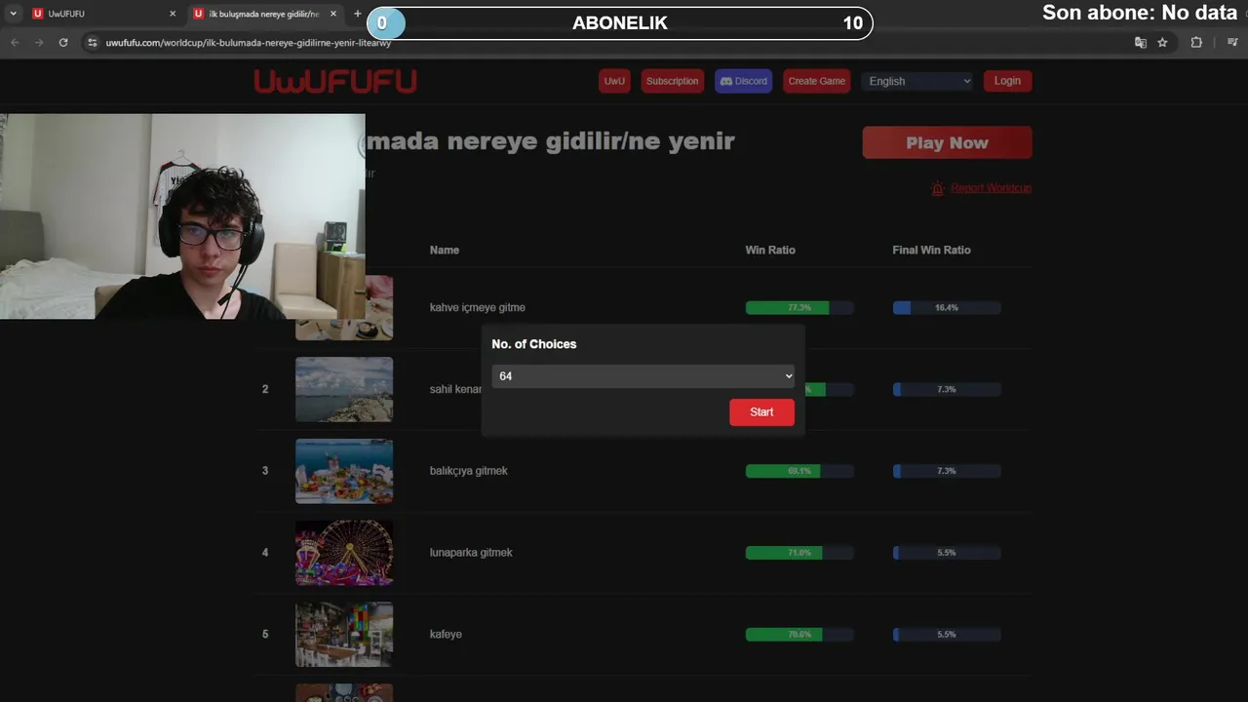The image size is (1248, 702).
Task: Close the first UwUFUFU tab
Action: (173, 14)
